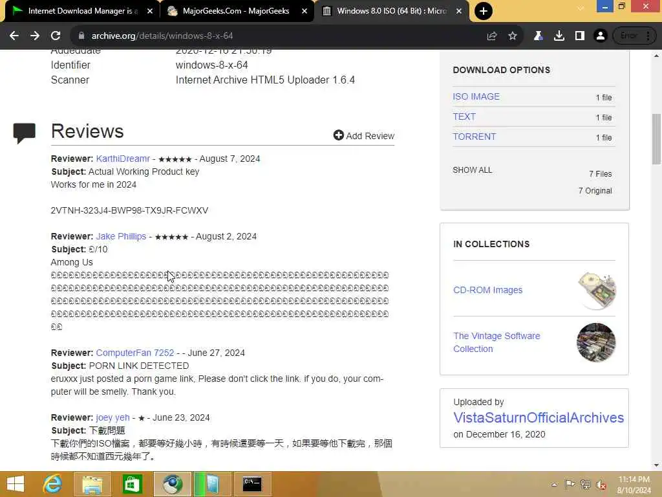Click the CD-ROM Images thumbnail
The image size is (662, 497).
(x=597, y=291)
